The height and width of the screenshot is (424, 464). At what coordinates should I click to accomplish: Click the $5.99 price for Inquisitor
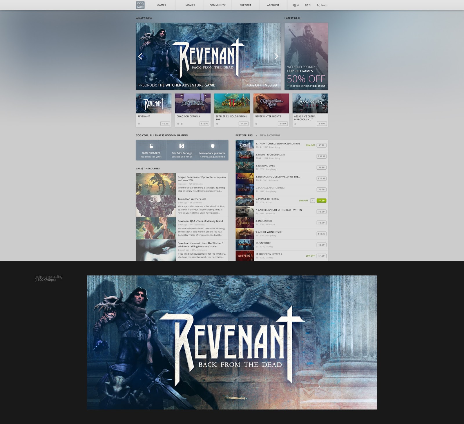[x=322, y=223]
